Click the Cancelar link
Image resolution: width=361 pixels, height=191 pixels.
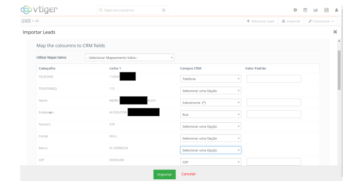tap(189, 174)
